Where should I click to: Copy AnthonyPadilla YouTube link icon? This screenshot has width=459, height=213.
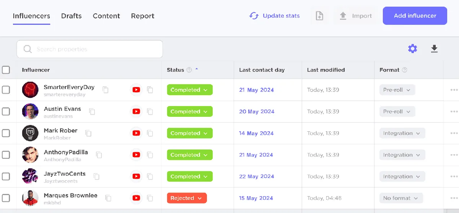[150, 155]
